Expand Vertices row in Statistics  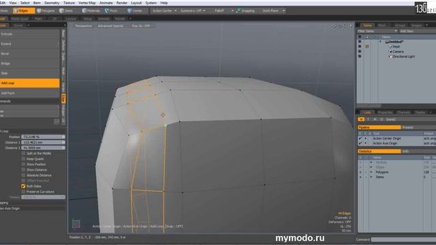click(x=371, y=162)
